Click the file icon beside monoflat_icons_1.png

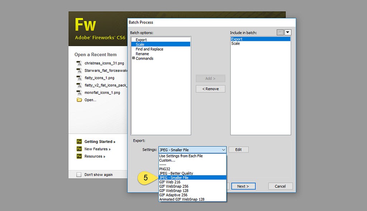(x=79, y=93)
